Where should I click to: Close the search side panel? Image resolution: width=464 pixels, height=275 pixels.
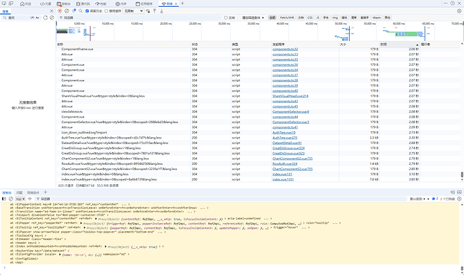(x=50, y=11)
